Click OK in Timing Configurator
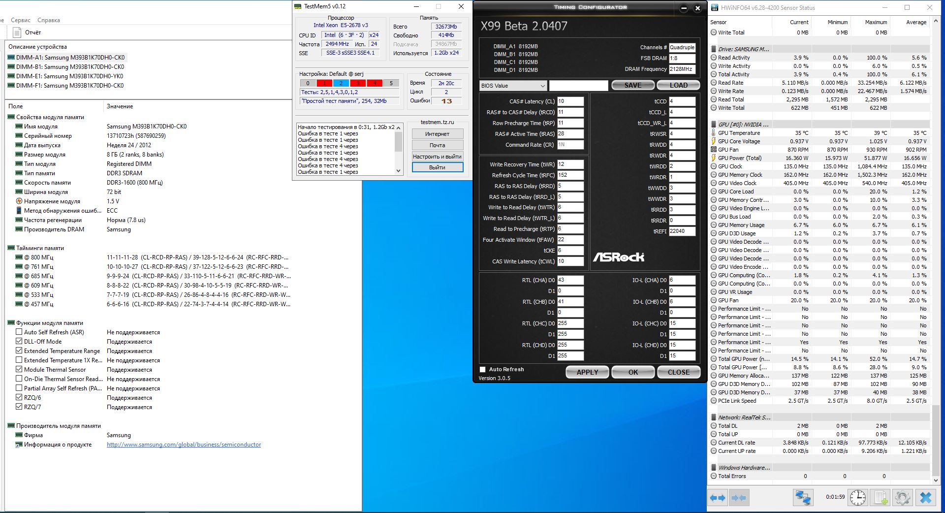945x513 pixels. point(633,372)
